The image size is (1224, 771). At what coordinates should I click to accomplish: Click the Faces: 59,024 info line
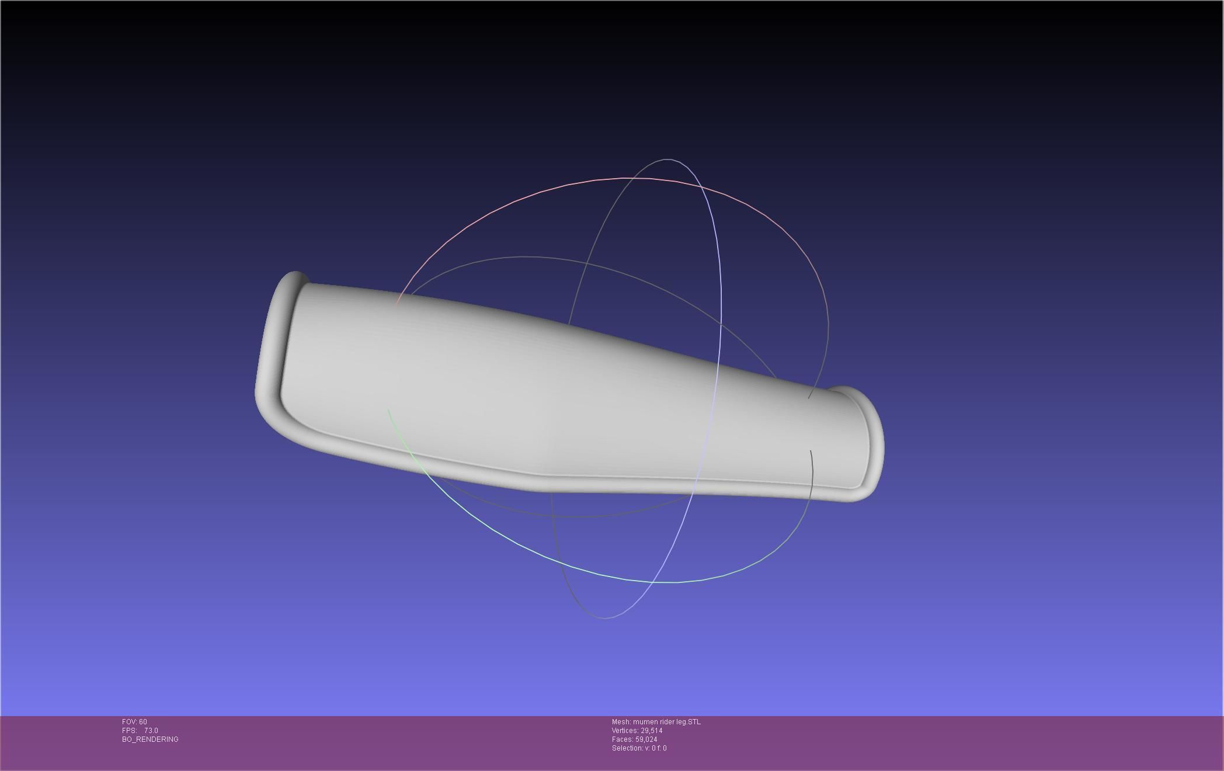(634, 739)
